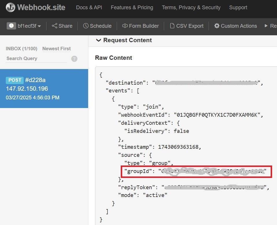Click the INBOX (1/100) label
Screen dimensions: 277x225
pos(21,49)
